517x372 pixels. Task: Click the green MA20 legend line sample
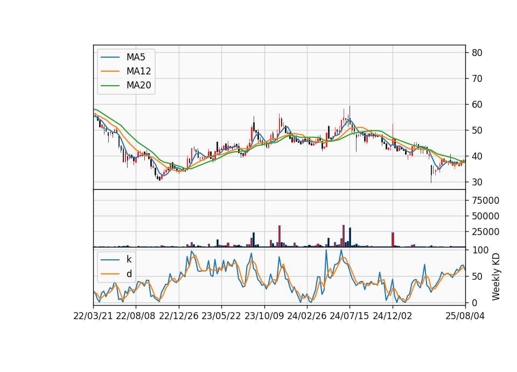(110, 86)
